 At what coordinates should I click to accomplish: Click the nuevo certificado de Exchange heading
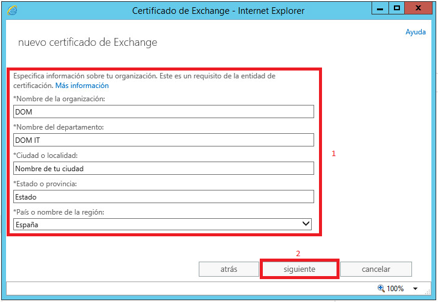coord(88,42)
